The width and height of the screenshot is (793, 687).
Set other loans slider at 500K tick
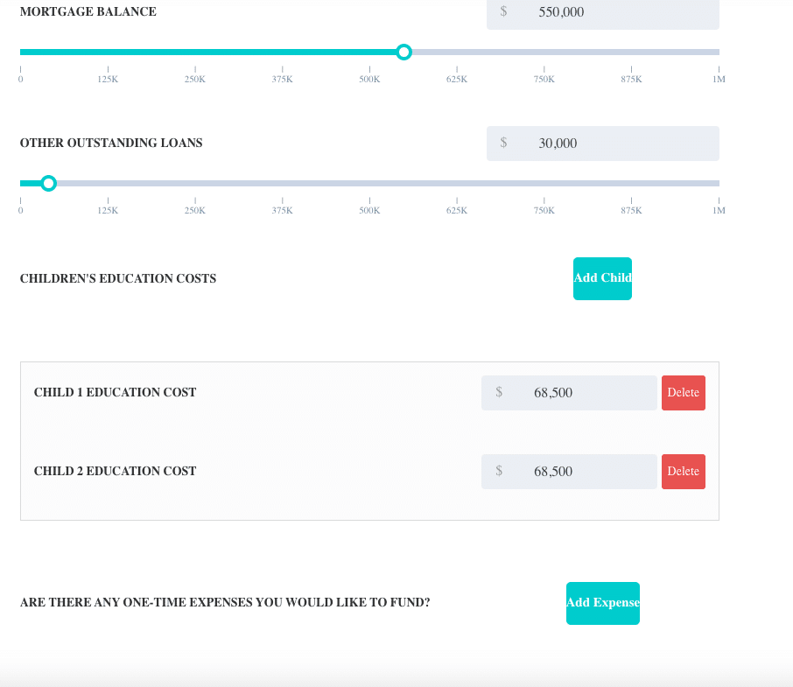click(x=369, y=183)
